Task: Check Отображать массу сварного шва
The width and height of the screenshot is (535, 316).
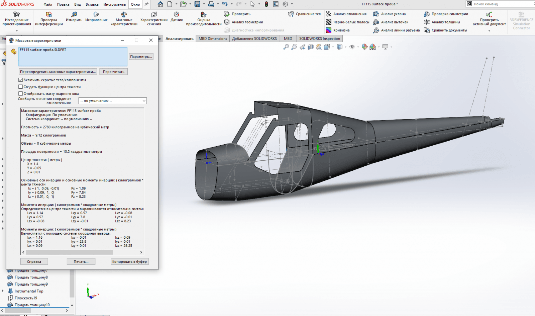Action: [x=21, y=94]
